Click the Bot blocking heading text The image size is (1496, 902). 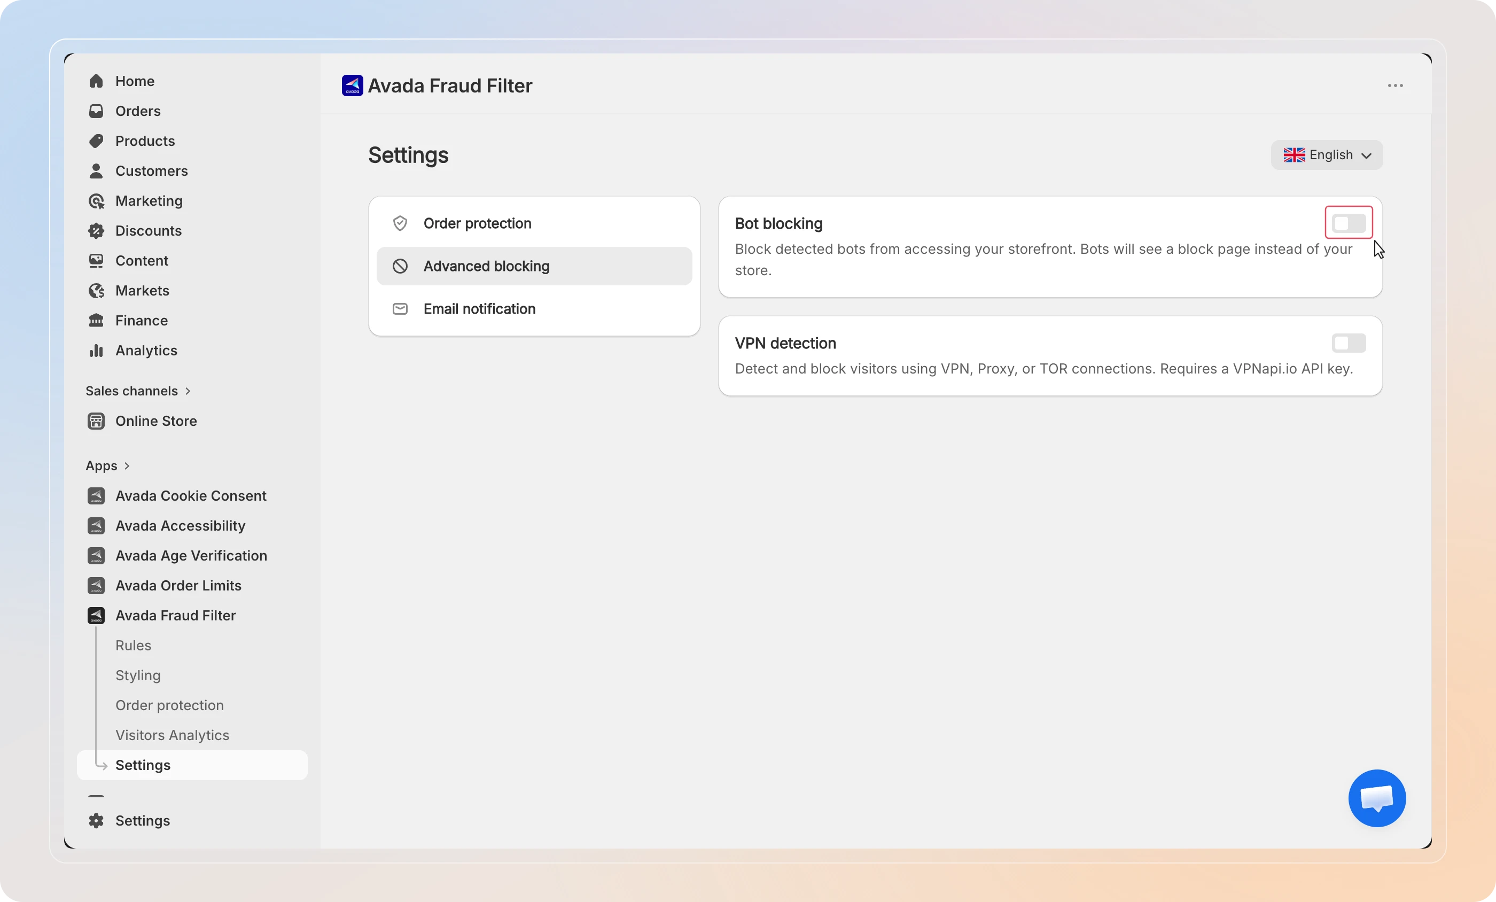pos(779,223)
